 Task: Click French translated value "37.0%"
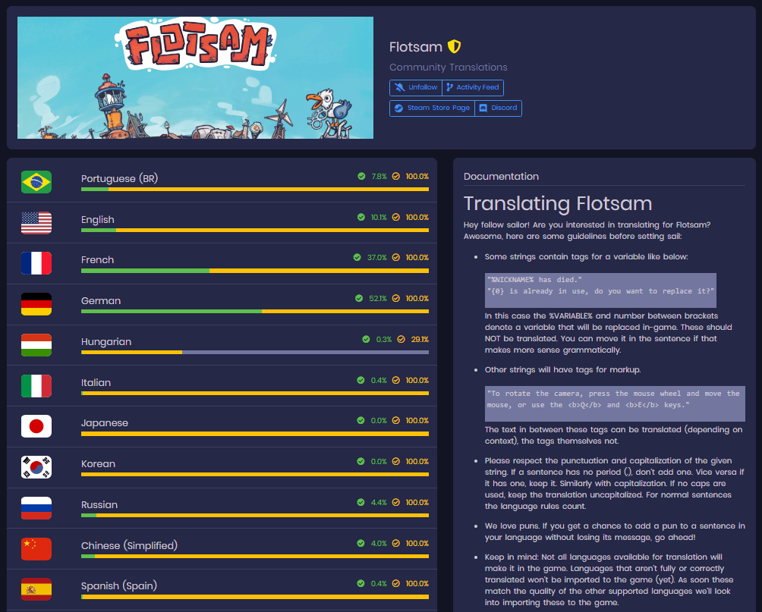(377, 257)
